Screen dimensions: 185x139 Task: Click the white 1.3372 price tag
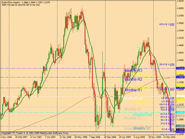(180, 97)
